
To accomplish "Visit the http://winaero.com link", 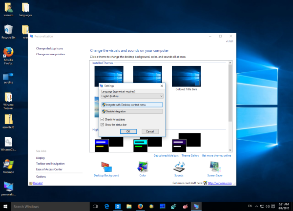I will [x=220, y=183].
